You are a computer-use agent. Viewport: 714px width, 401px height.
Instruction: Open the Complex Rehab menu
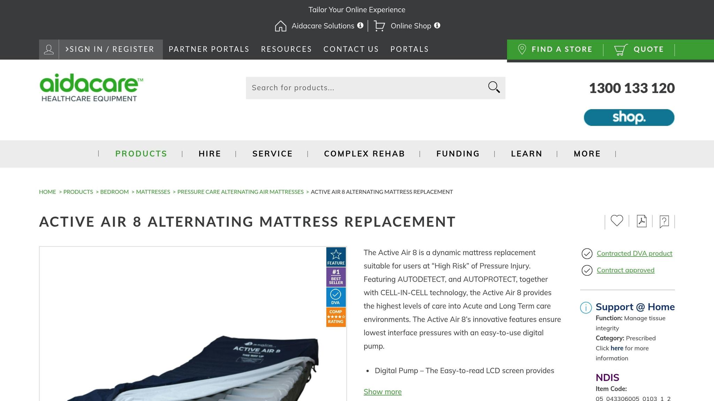click(x=364, y=154)
